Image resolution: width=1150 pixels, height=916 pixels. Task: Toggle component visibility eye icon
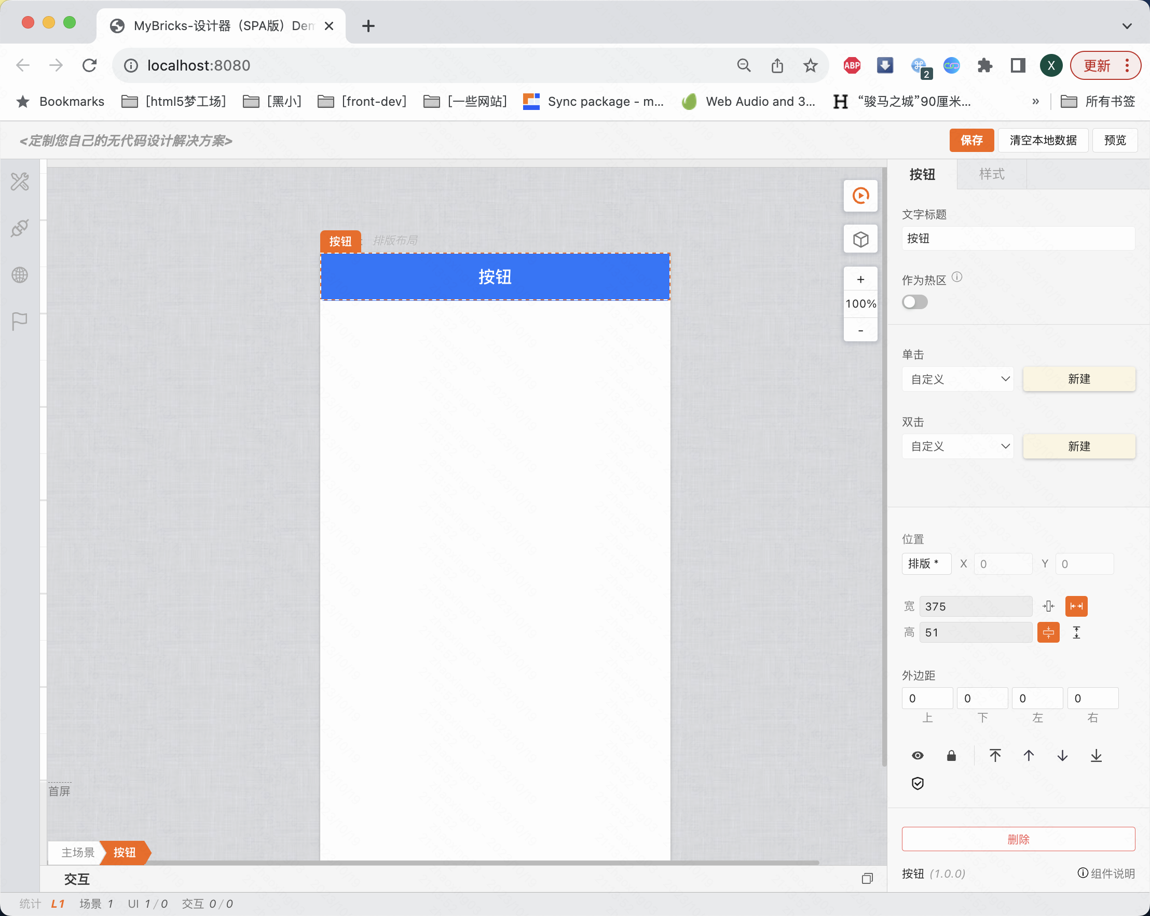point(918,756)
